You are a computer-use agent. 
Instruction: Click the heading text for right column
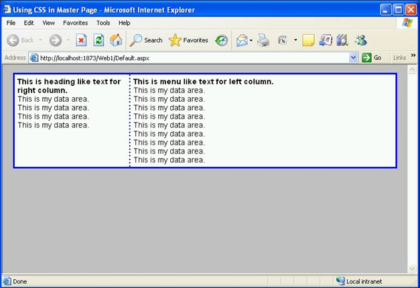69,86
